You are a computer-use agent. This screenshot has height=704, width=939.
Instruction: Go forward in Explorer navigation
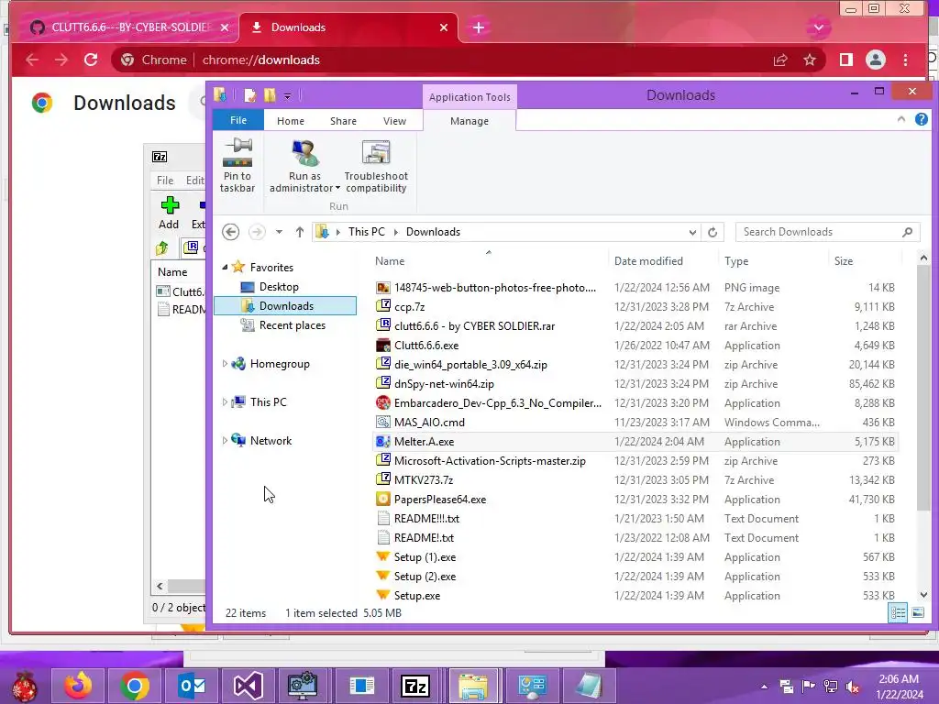(257, 232)
